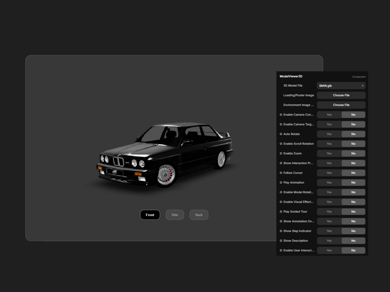Click the plus icon beside Enable Scroll Rotation
This screenshot has height=292, width=390.
pos(281,144)
